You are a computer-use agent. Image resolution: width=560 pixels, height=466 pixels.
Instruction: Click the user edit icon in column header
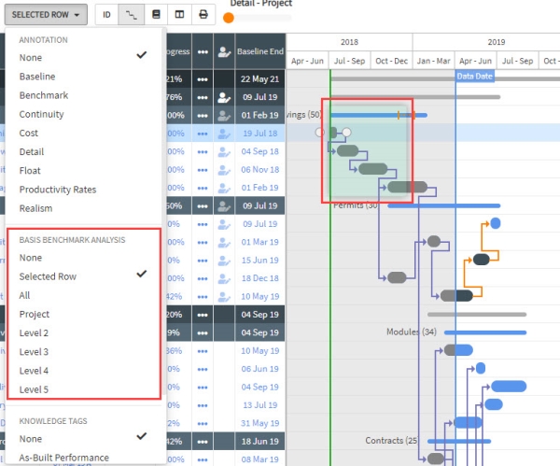224,51
